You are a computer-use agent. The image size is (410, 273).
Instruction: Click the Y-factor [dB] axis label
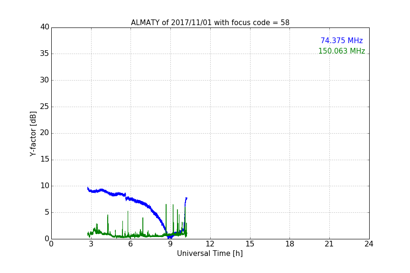(x=33, y=134)
